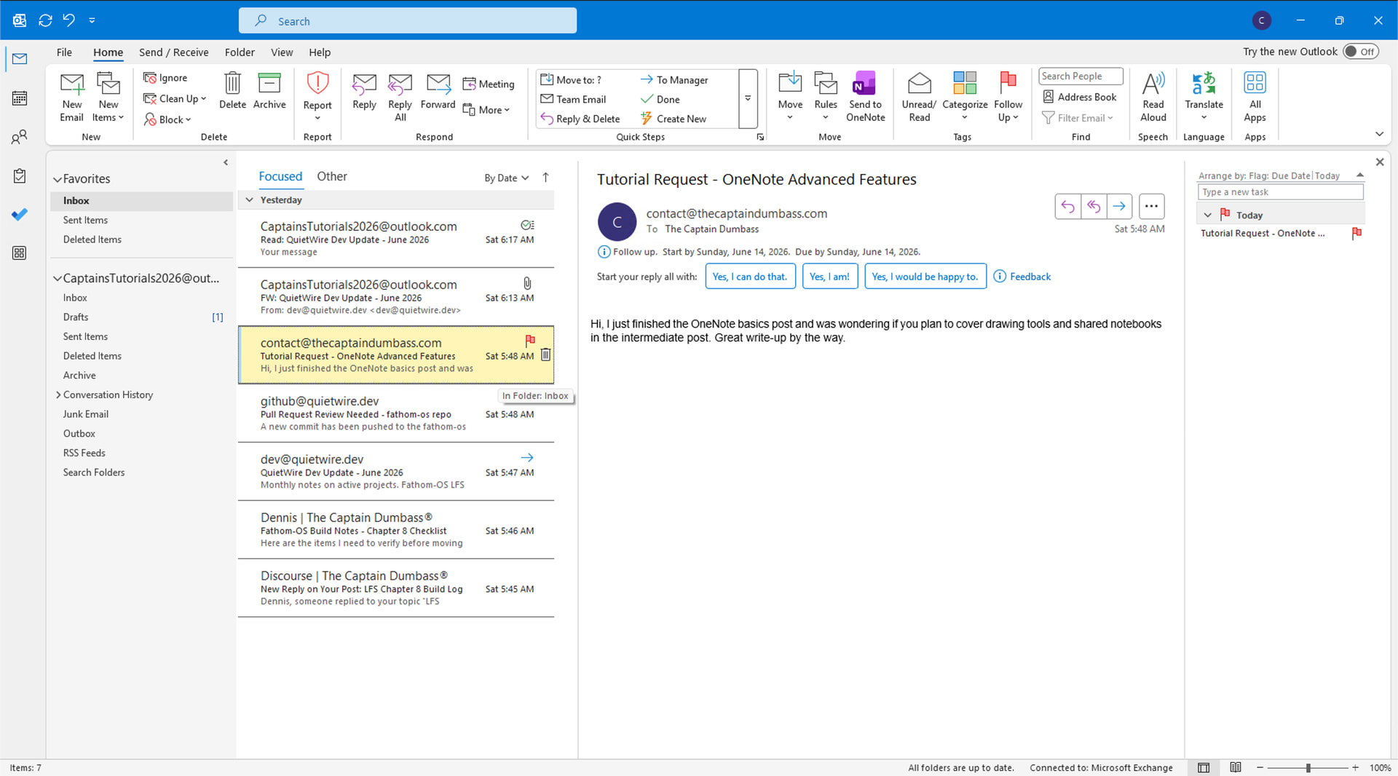
Task: Open the Calendar view in sidebar
Action: click(20, 98)
